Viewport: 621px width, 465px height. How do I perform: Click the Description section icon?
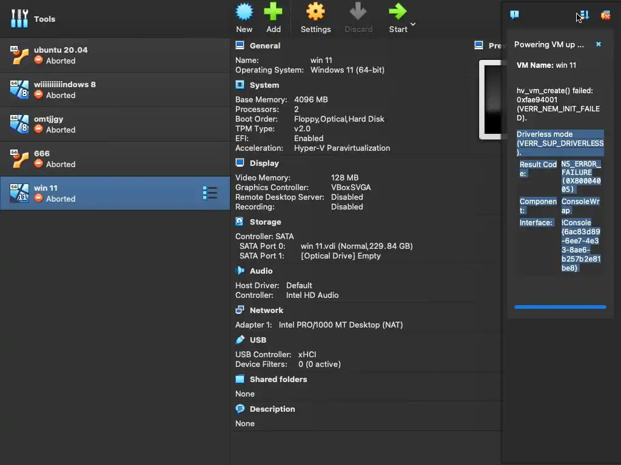(240, 409)
